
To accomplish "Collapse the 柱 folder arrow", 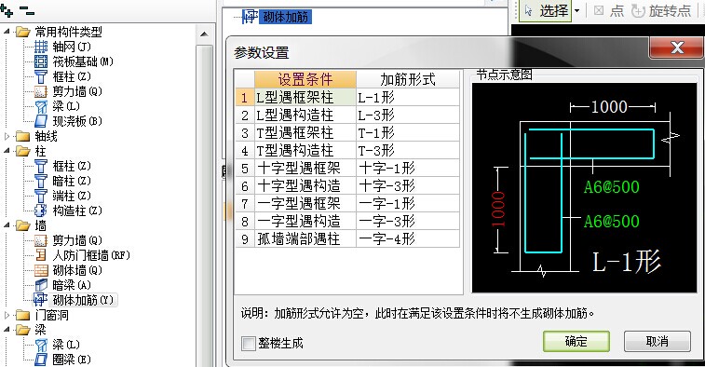I will click(x=7, y=151).
